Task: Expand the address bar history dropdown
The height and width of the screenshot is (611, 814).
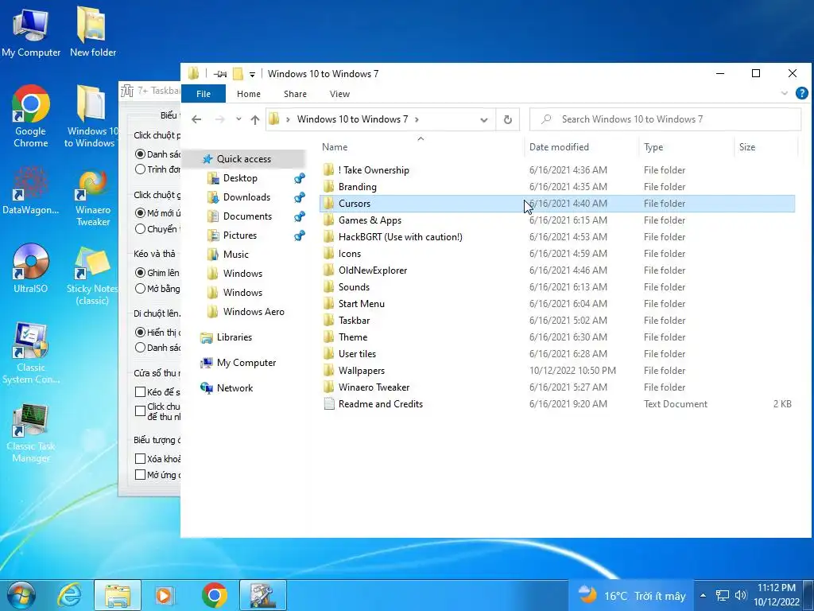Action: [x=484, y=119]
